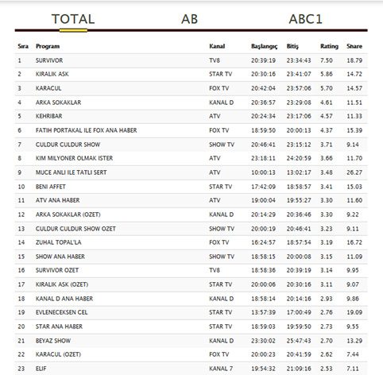Viewport: 383px width, 375px height.
Task: Click the 16.72 share of ZUHAL TOPAL'LA
Action: [x=354, y=242]
